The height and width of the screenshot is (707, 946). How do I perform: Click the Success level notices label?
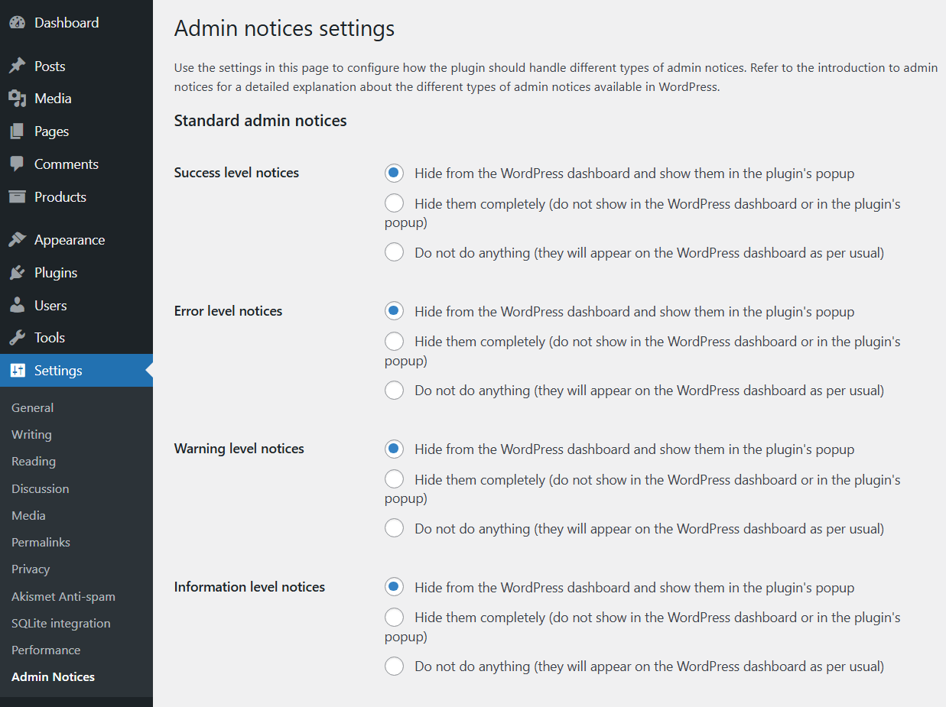236,173
